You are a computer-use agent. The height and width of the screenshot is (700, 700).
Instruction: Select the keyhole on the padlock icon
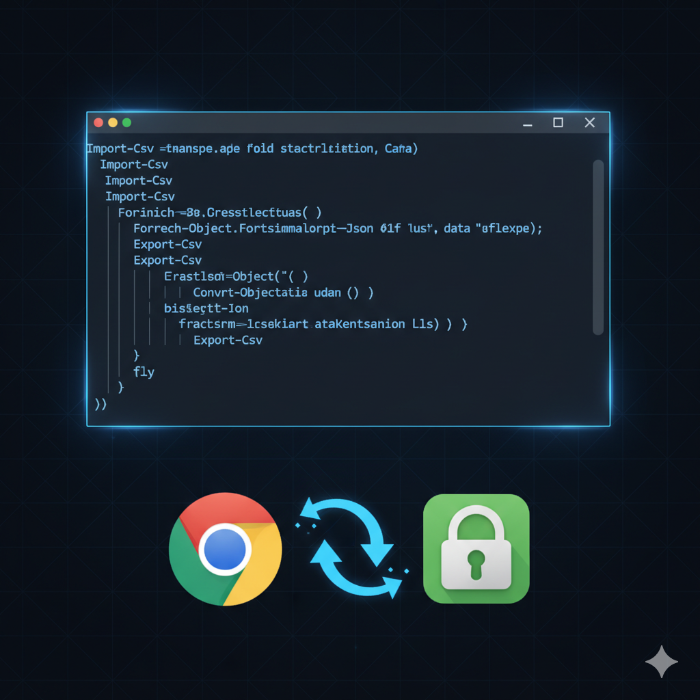(476, 565)
